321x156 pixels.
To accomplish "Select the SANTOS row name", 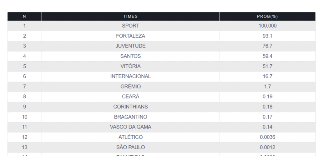I will tap(130, 56).
